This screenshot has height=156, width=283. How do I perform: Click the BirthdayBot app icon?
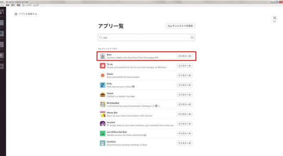102,104
